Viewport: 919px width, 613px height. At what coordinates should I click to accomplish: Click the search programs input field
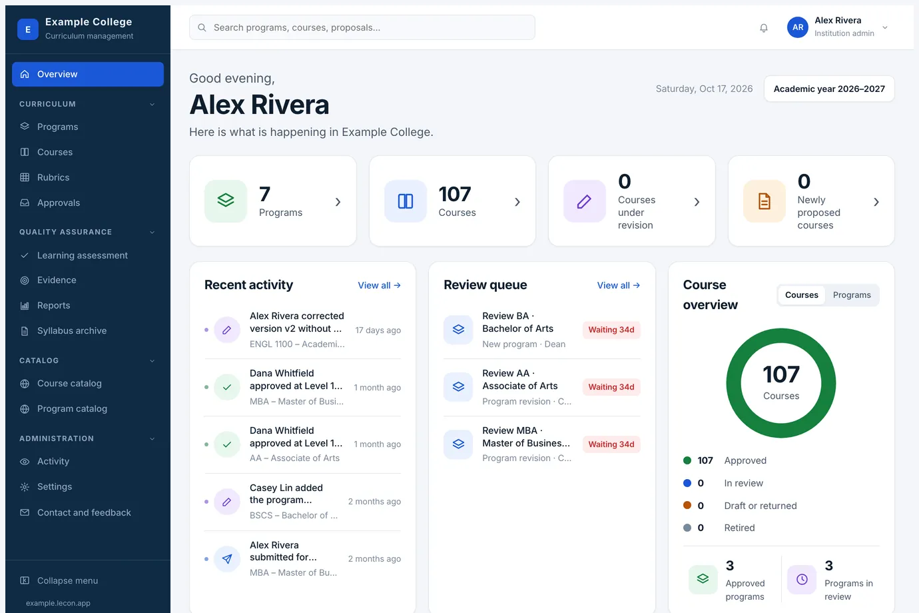(362, 27)
